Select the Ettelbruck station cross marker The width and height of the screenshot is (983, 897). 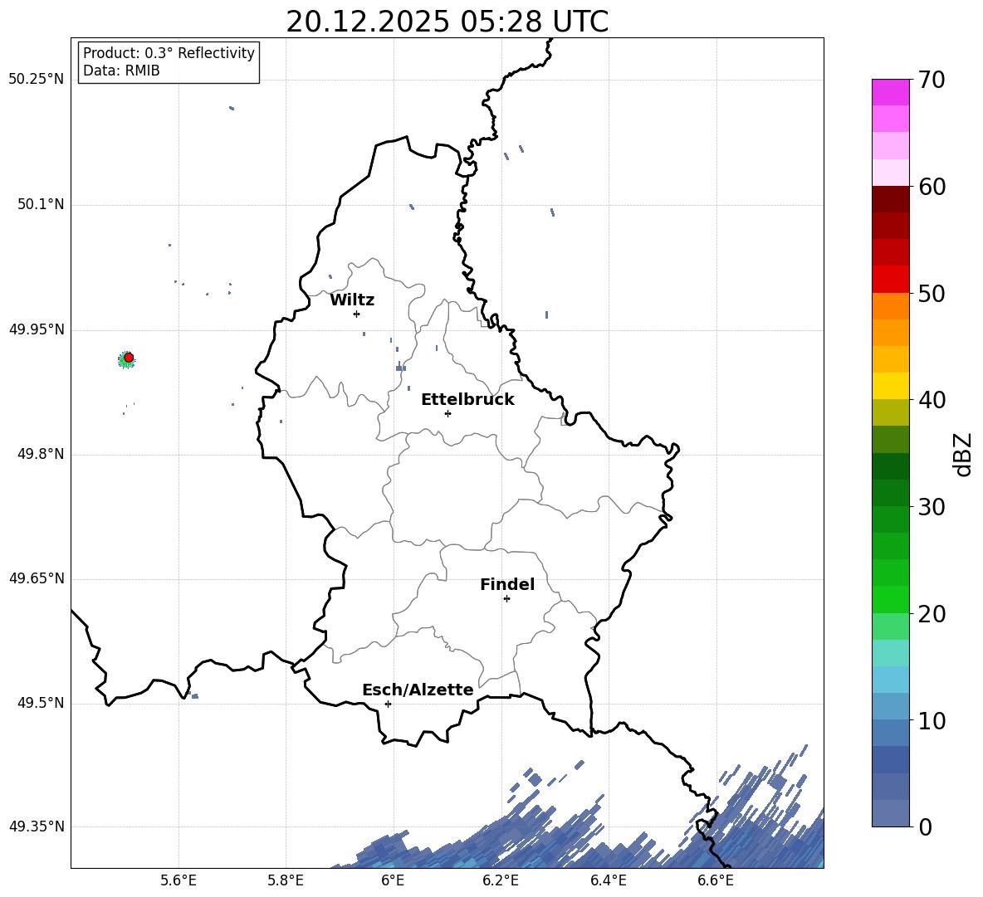pos(447,413)
